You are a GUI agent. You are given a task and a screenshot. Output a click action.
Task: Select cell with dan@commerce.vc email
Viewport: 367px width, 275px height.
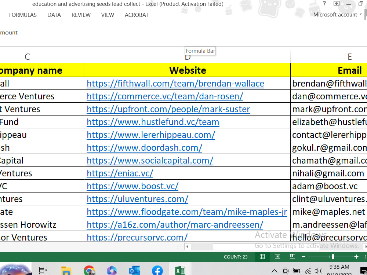[x=328, y=96]
